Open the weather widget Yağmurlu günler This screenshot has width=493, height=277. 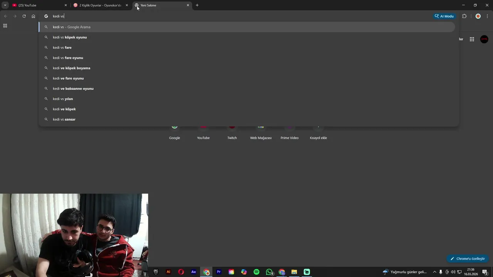pos(404,272)
